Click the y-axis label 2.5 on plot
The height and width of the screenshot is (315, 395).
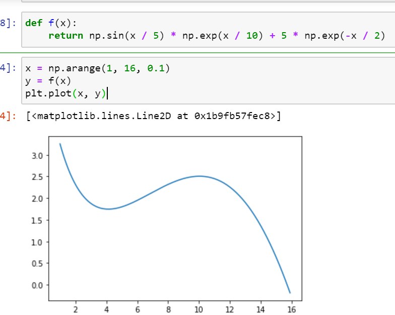[37, 177]
